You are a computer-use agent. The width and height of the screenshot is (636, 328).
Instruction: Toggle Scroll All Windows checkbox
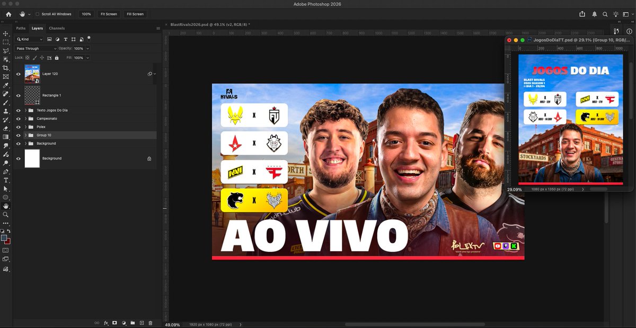[x=38, y=14]
